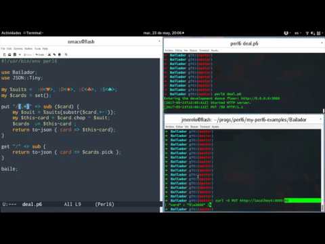Click the 'my $cards = set();' line

[x=26, y=96]
